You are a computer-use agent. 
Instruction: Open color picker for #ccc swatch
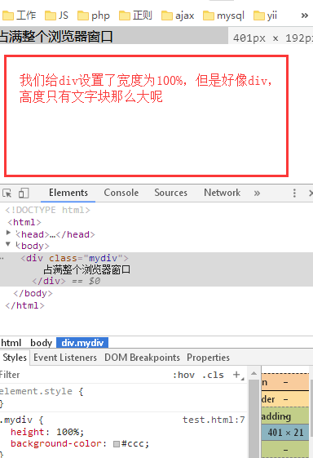point(117,444)
